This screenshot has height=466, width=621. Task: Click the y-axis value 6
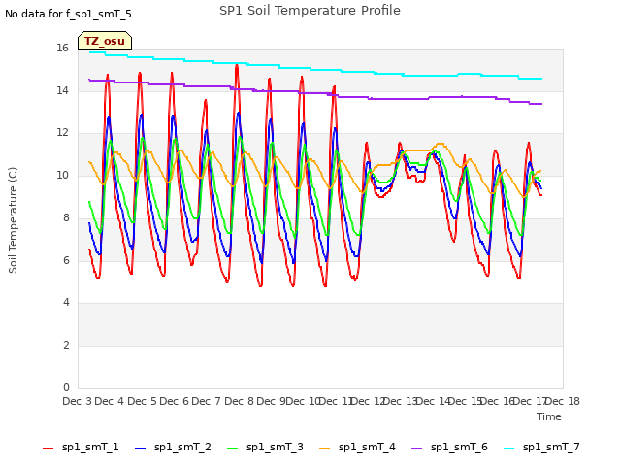pos(66,260)
